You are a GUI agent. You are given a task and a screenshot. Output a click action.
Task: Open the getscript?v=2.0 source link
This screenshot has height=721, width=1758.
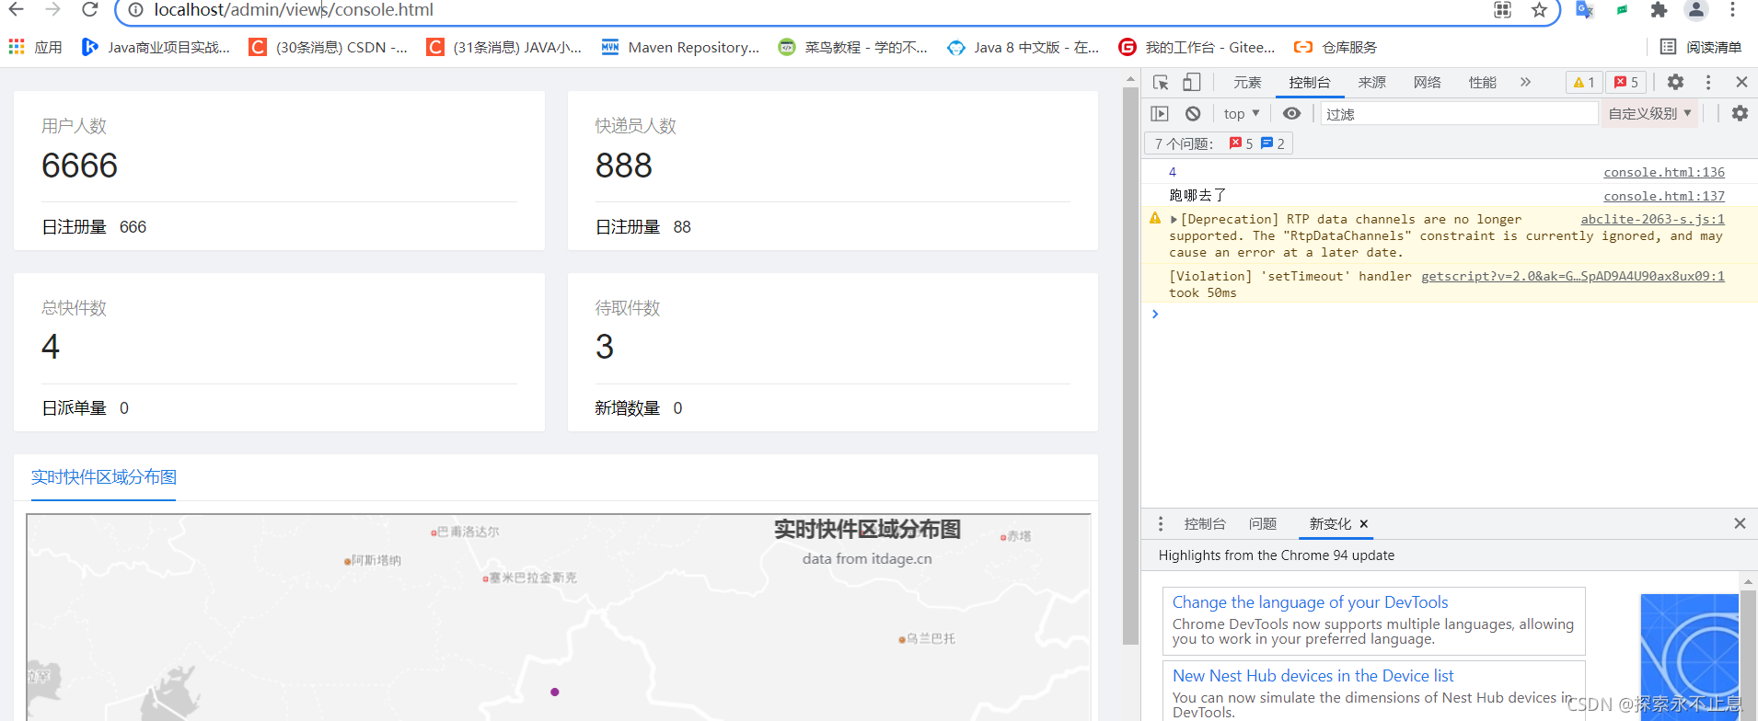tap(1573, 276)
